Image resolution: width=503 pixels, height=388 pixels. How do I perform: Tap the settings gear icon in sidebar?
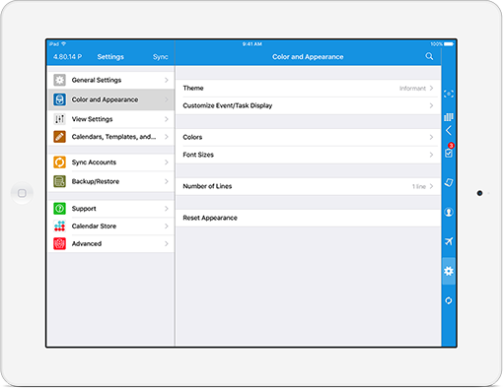(x=449, y=271)
